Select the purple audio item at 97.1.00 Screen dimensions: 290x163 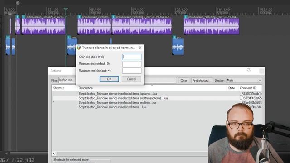click(142, 26)
